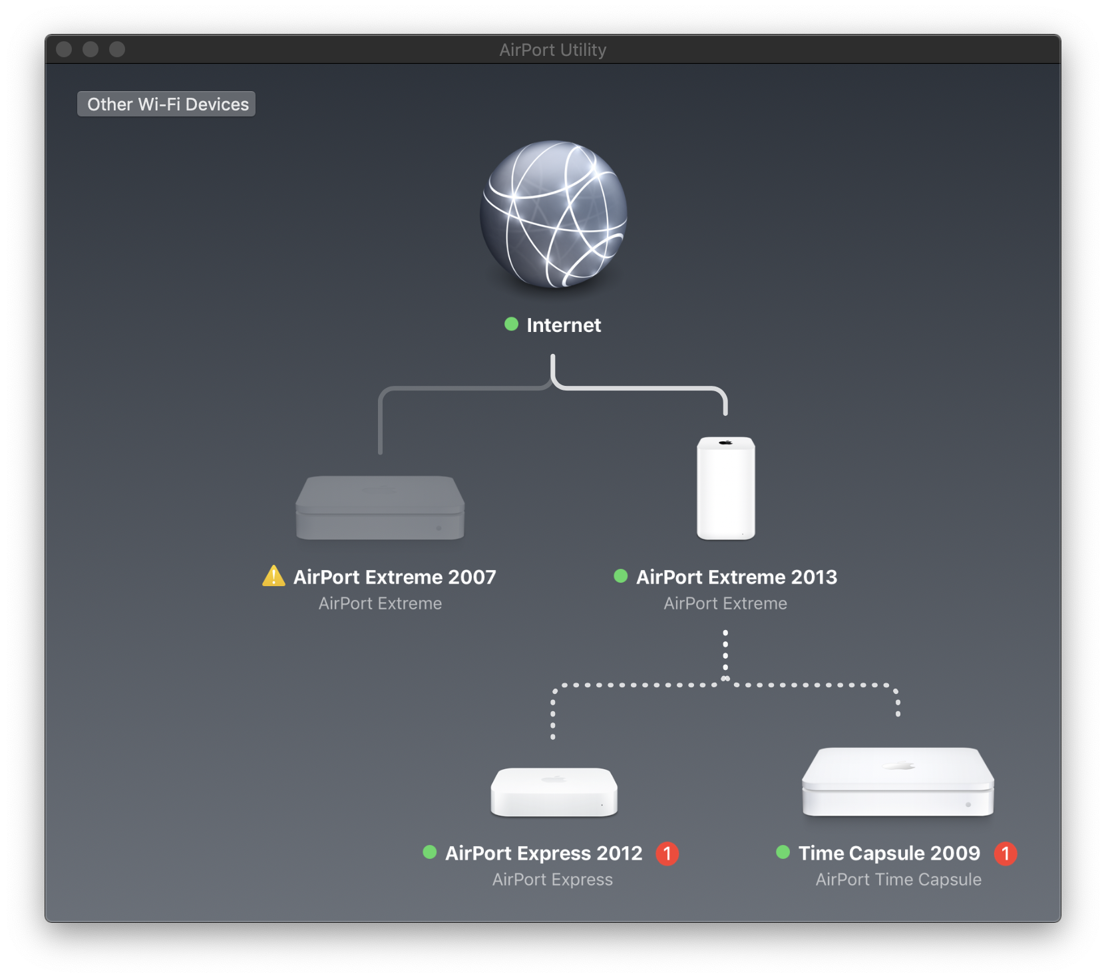
Task: Select the AirPort Extreme 2007 flat base station icon
Action: [x=380, y=507]
